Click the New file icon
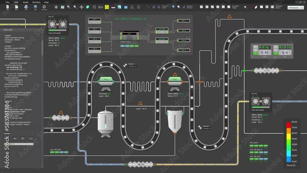The image size is (307, 173). [x=7, y=7]
